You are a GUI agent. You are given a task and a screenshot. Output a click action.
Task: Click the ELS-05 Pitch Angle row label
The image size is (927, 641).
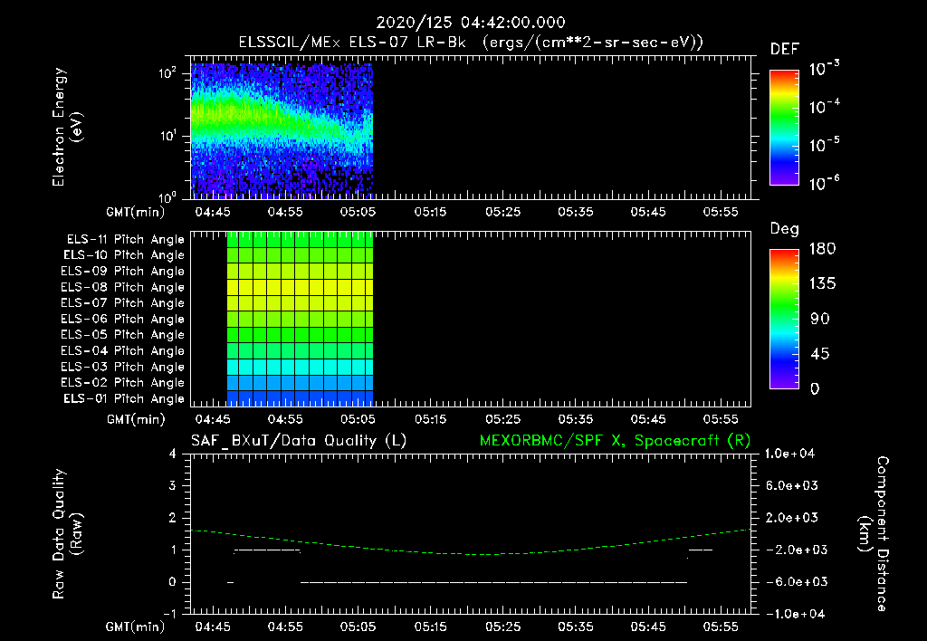123,335
